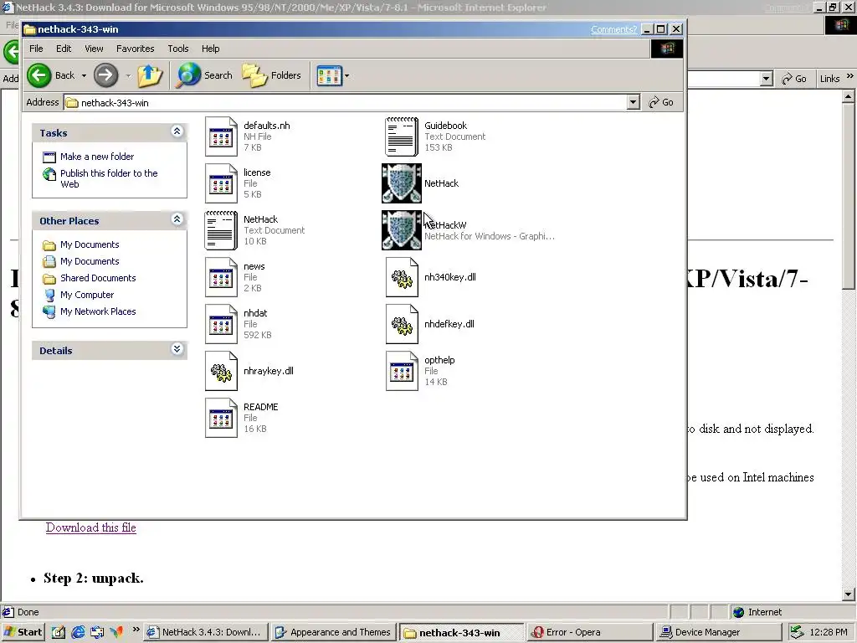Select the news file icon
Screen dimensions: 857x643
pos(221,277)
